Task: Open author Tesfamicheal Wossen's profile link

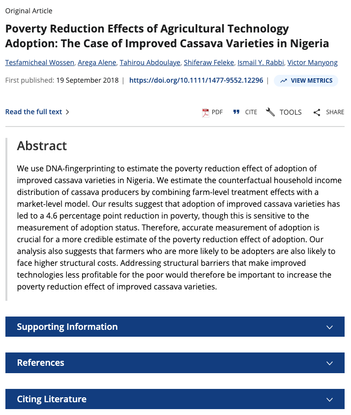Action: coord(40,63)
